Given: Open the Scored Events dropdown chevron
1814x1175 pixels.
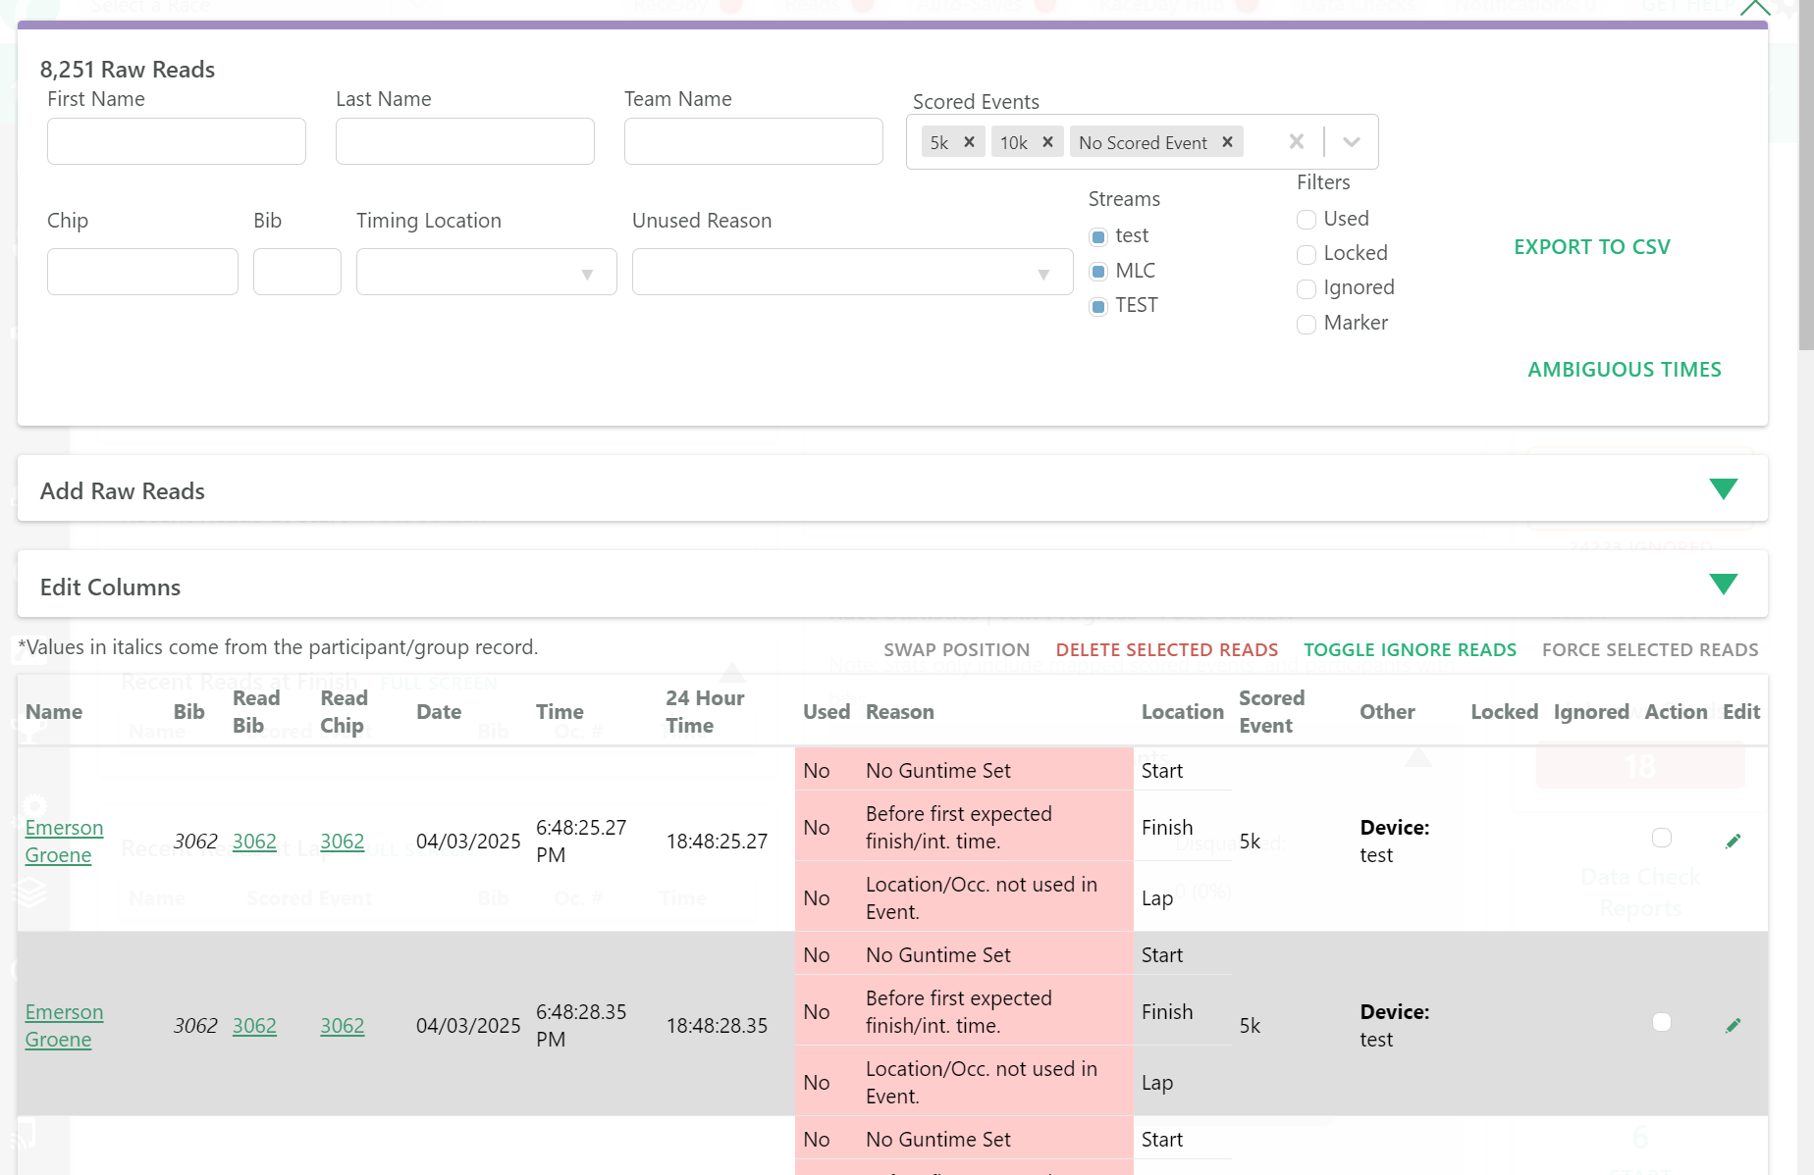Looking at the screenshot, I should [x=1352, y=142].
